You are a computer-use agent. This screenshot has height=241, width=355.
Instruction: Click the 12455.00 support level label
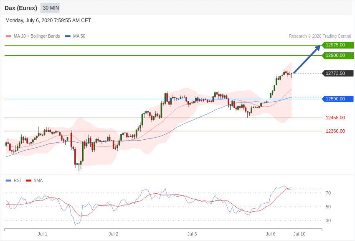tap(335, 118)
